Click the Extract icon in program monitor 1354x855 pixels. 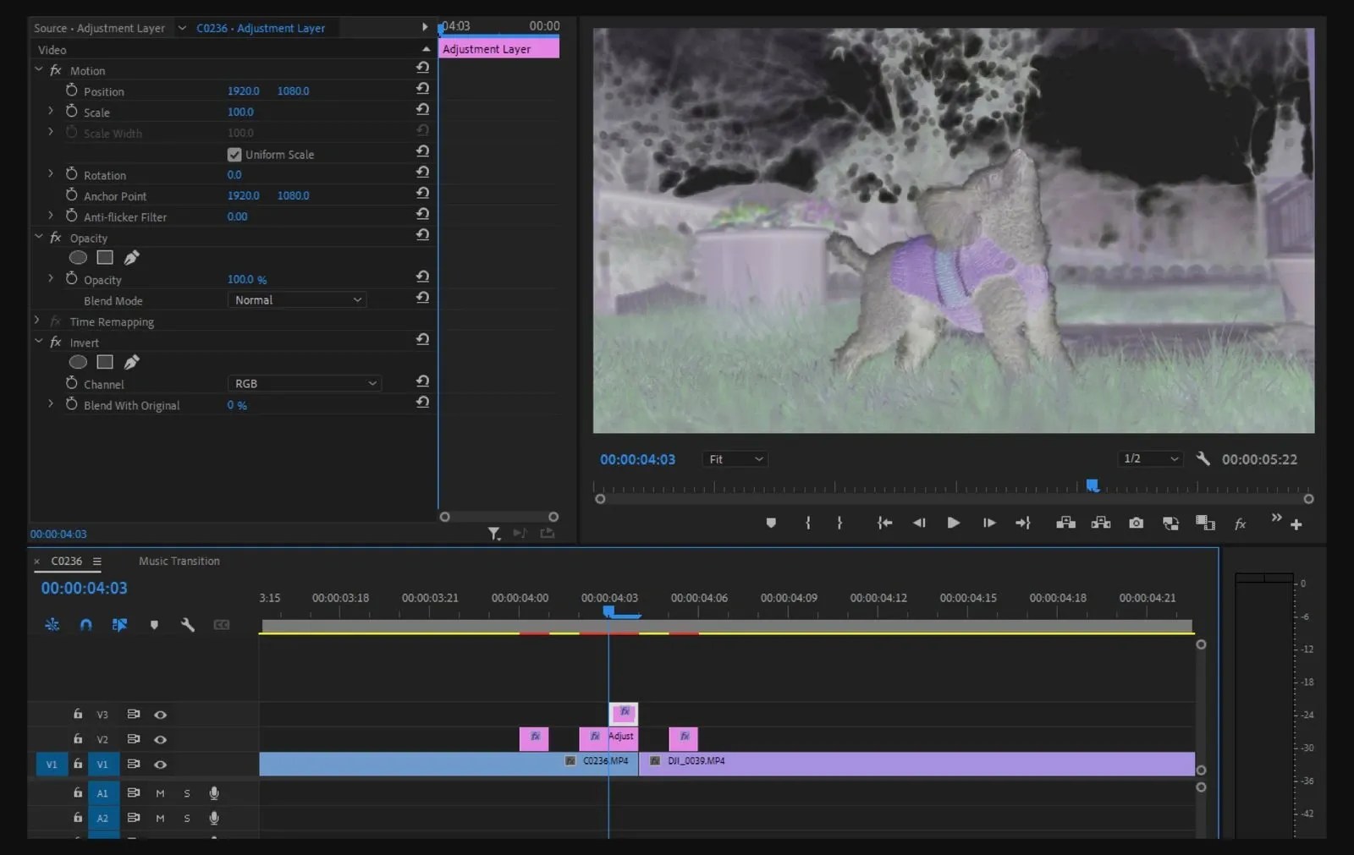tap(1100, 523)
